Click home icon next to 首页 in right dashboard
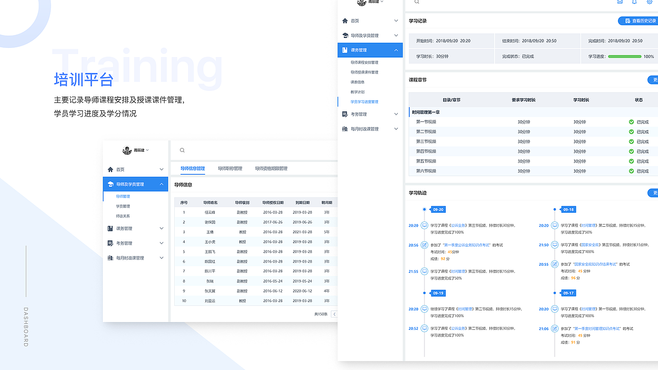 coord(345,21)
